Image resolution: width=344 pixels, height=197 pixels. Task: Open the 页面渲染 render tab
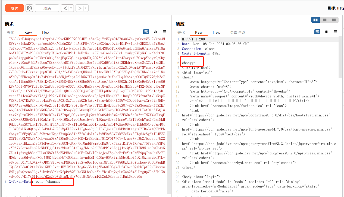click(x=238, y=32)
